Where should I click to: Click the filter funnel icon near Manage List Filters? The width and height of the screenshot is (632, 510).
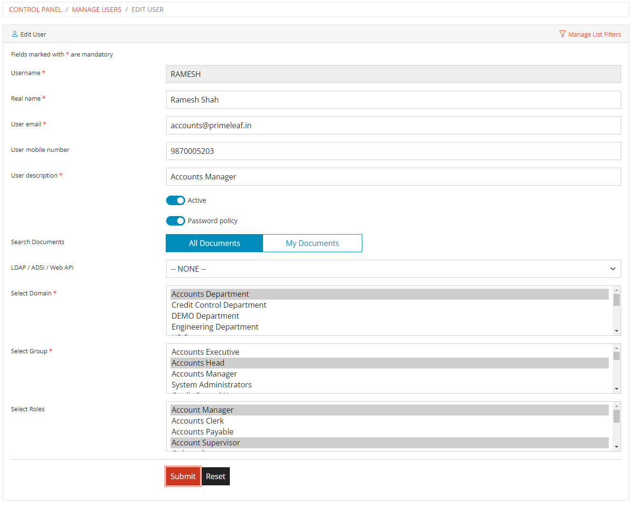[563, 34]
